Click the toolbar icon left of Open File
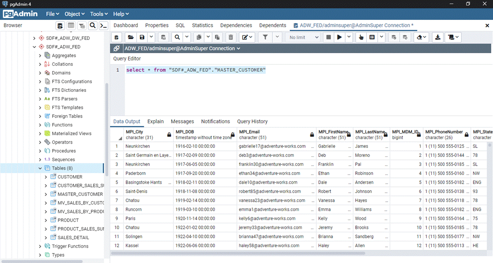This screenshot has width=493, height=263. point(117,37)
